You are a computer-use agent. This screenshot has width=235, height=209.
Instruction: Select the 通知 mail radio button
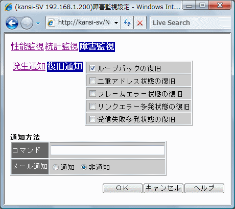click(x=56, y=167)
